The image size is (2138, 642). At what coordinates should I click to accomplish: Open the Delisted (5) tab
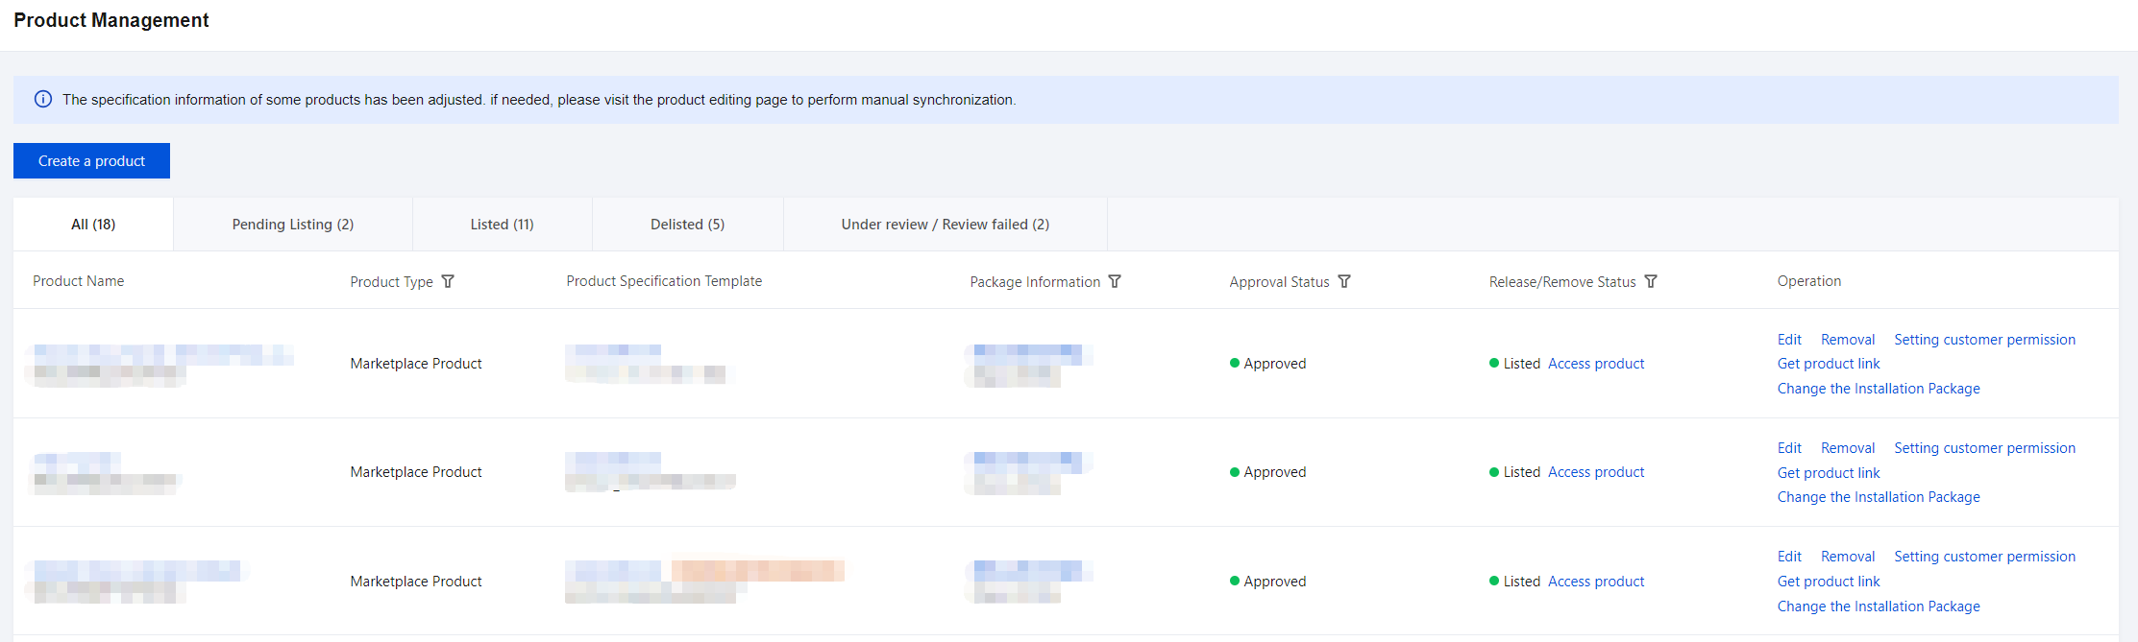pyautogui.click(x=687, y=224)
